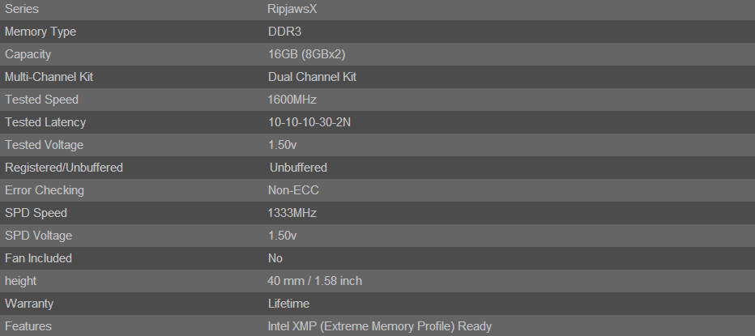Click the DDR3 memory type value
This screenshot has width=755, height=336.
click(284, 32)
